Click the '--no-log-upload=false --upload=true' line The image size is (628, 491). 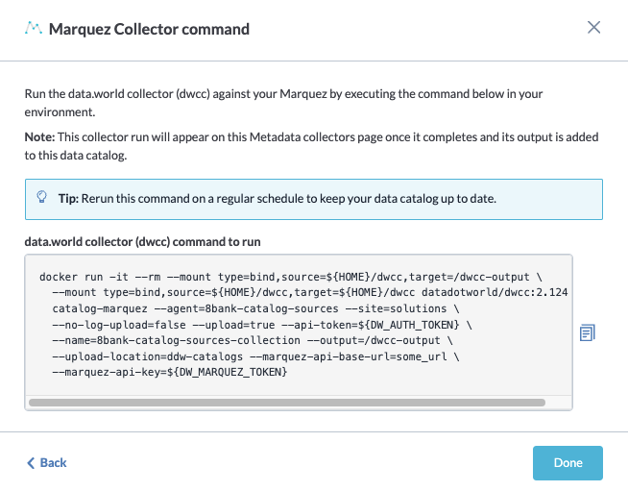tap(262, 325)
